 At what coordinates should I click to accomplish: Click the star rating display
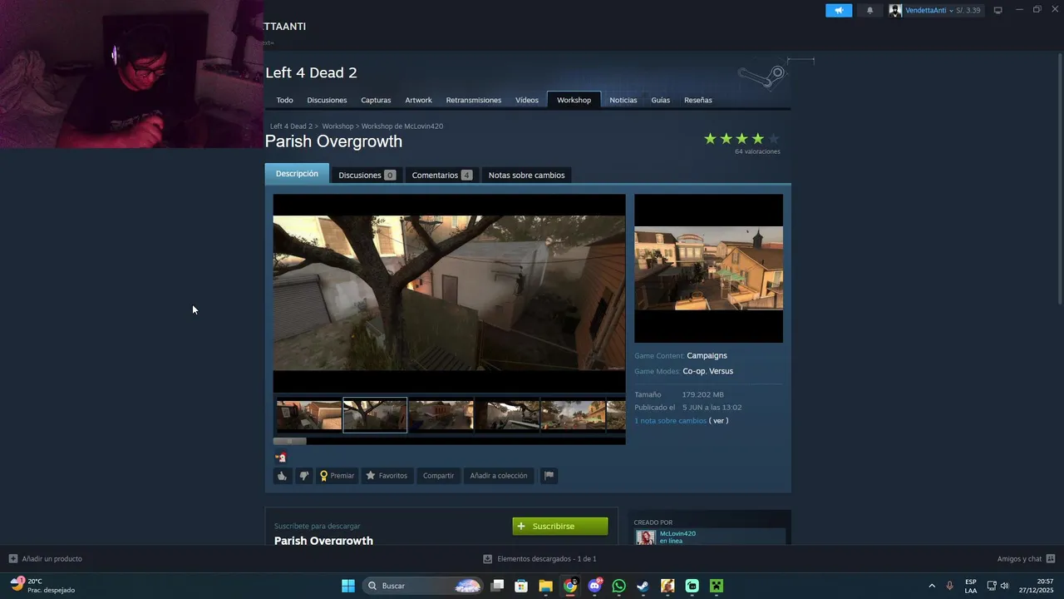(x=741, y=139)
